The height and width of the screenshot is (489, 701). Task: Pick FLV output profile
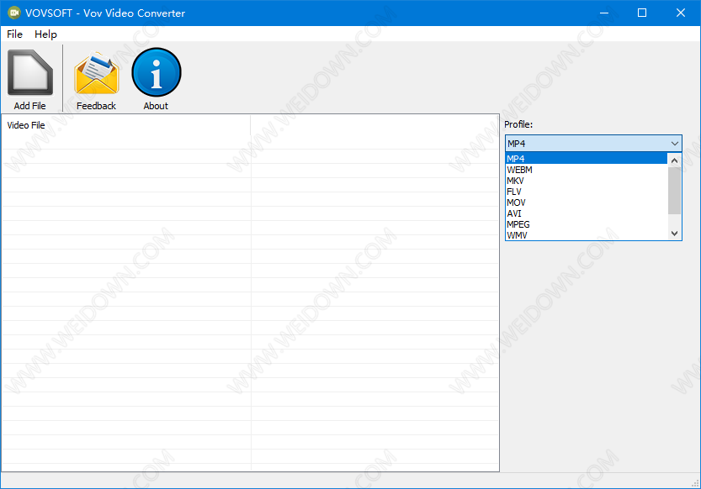click(586, 192)
